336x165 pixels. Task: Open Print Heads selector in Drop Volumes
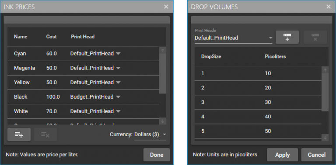click(233, 38)
